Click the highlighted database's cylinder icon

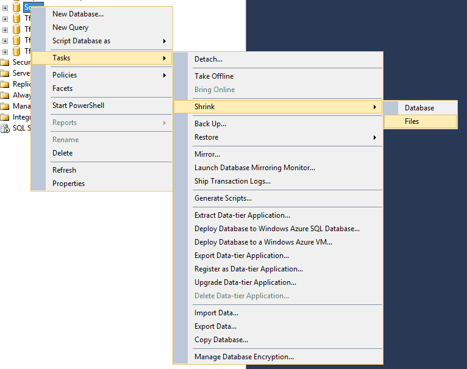16,7
